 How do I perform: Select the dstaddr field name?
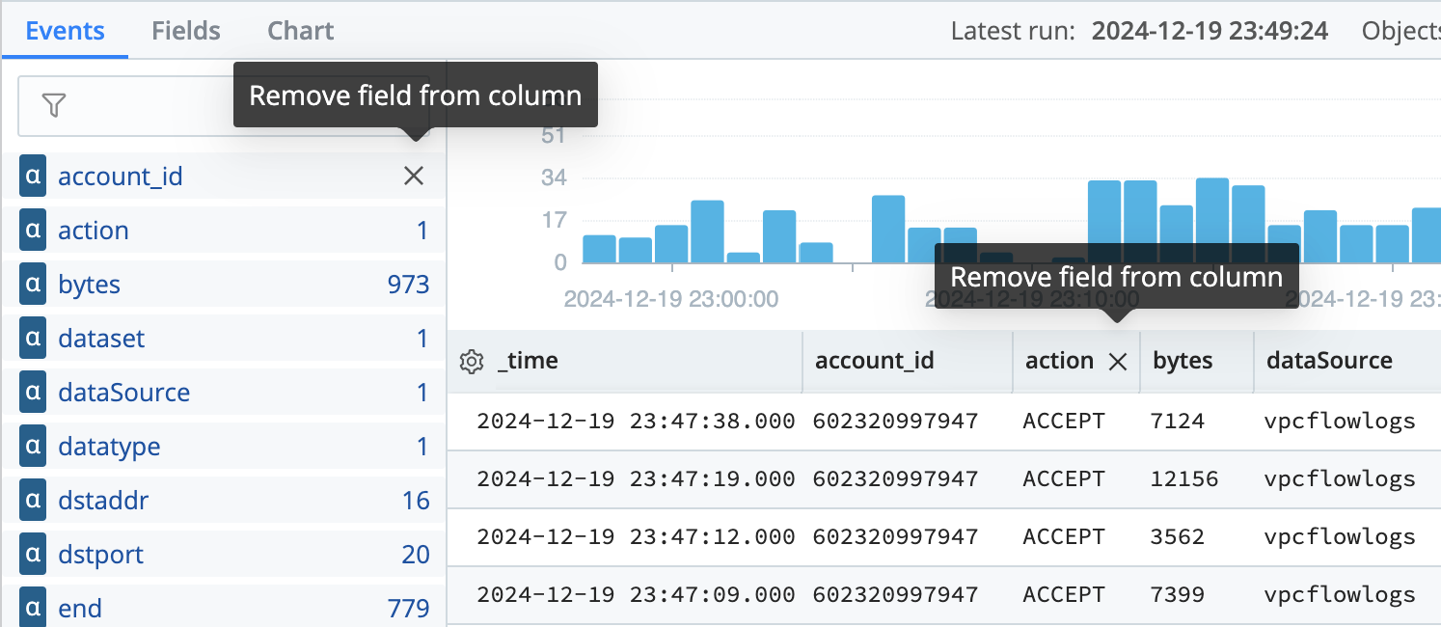point(103,501)
